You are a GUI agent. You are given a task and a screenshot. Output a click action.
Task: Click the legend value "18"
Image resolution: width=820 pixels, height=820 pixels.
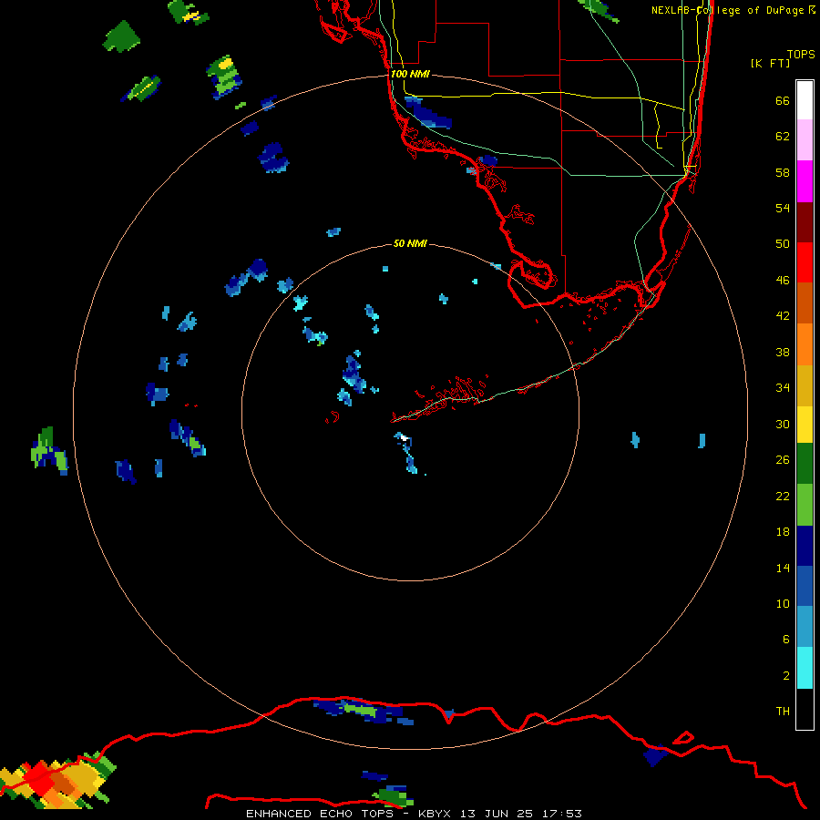783,532
